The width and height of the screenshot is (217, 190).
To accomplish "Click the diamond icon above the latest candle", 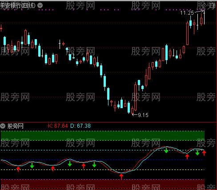I will pos(204,6).
